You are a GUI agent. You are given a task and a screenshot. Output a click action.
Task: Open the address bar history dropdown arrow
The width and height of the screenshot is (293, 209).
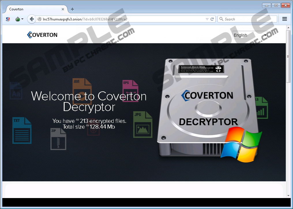coord(207,19)
